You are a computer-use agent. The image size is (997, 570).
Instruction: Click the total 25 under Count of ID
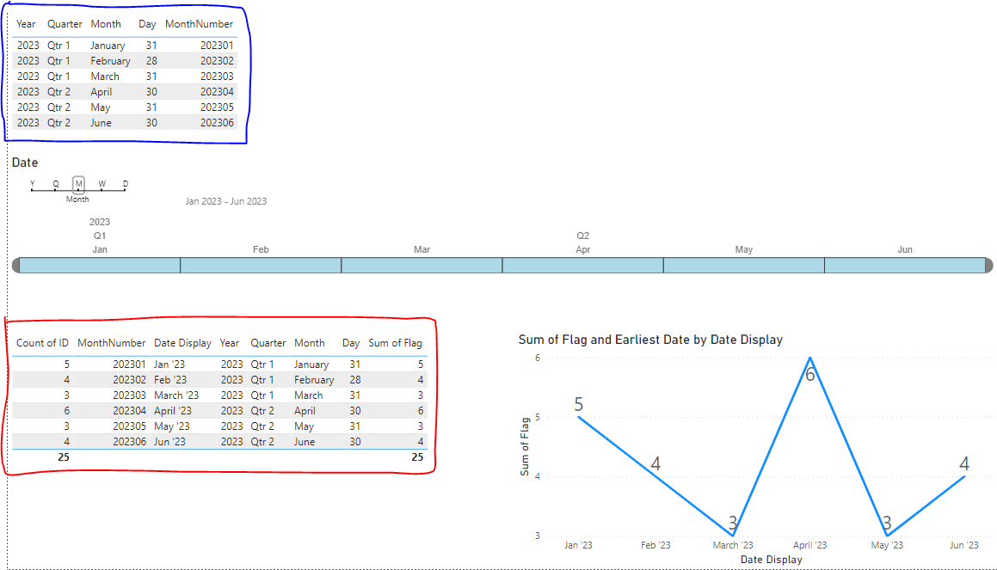(64, 457)
